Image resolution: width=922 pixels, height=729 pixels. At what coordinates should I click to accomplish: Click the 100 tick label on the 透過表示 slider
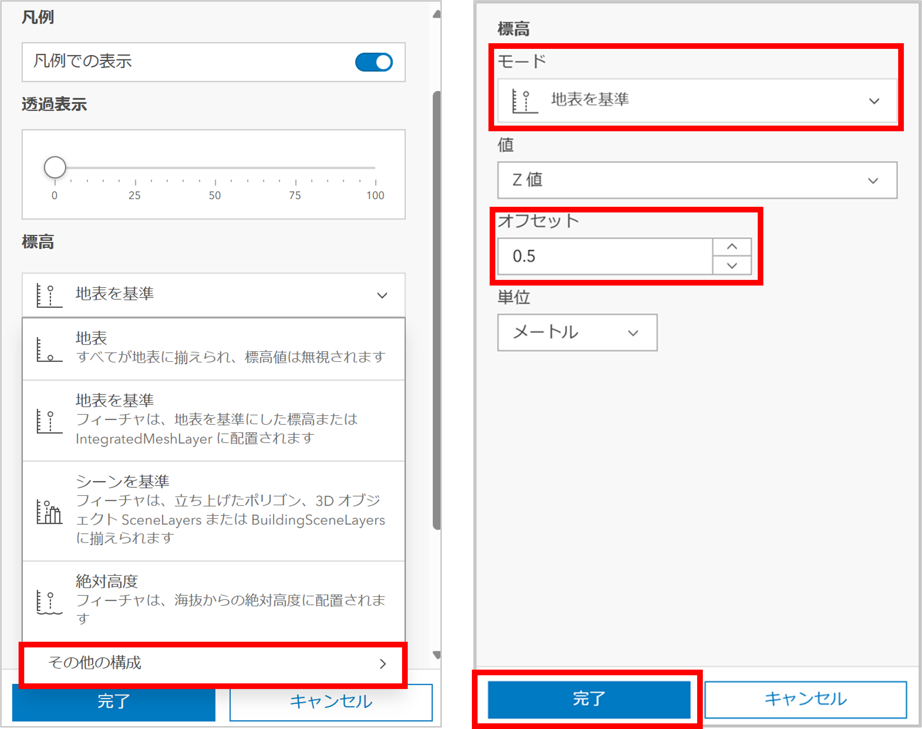pyautogui.click(x=375, y=195)
